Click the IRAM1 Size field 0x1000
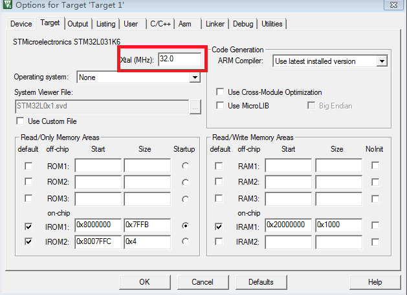The width and height of the screenshot is (407, 295). click(338, 225)
